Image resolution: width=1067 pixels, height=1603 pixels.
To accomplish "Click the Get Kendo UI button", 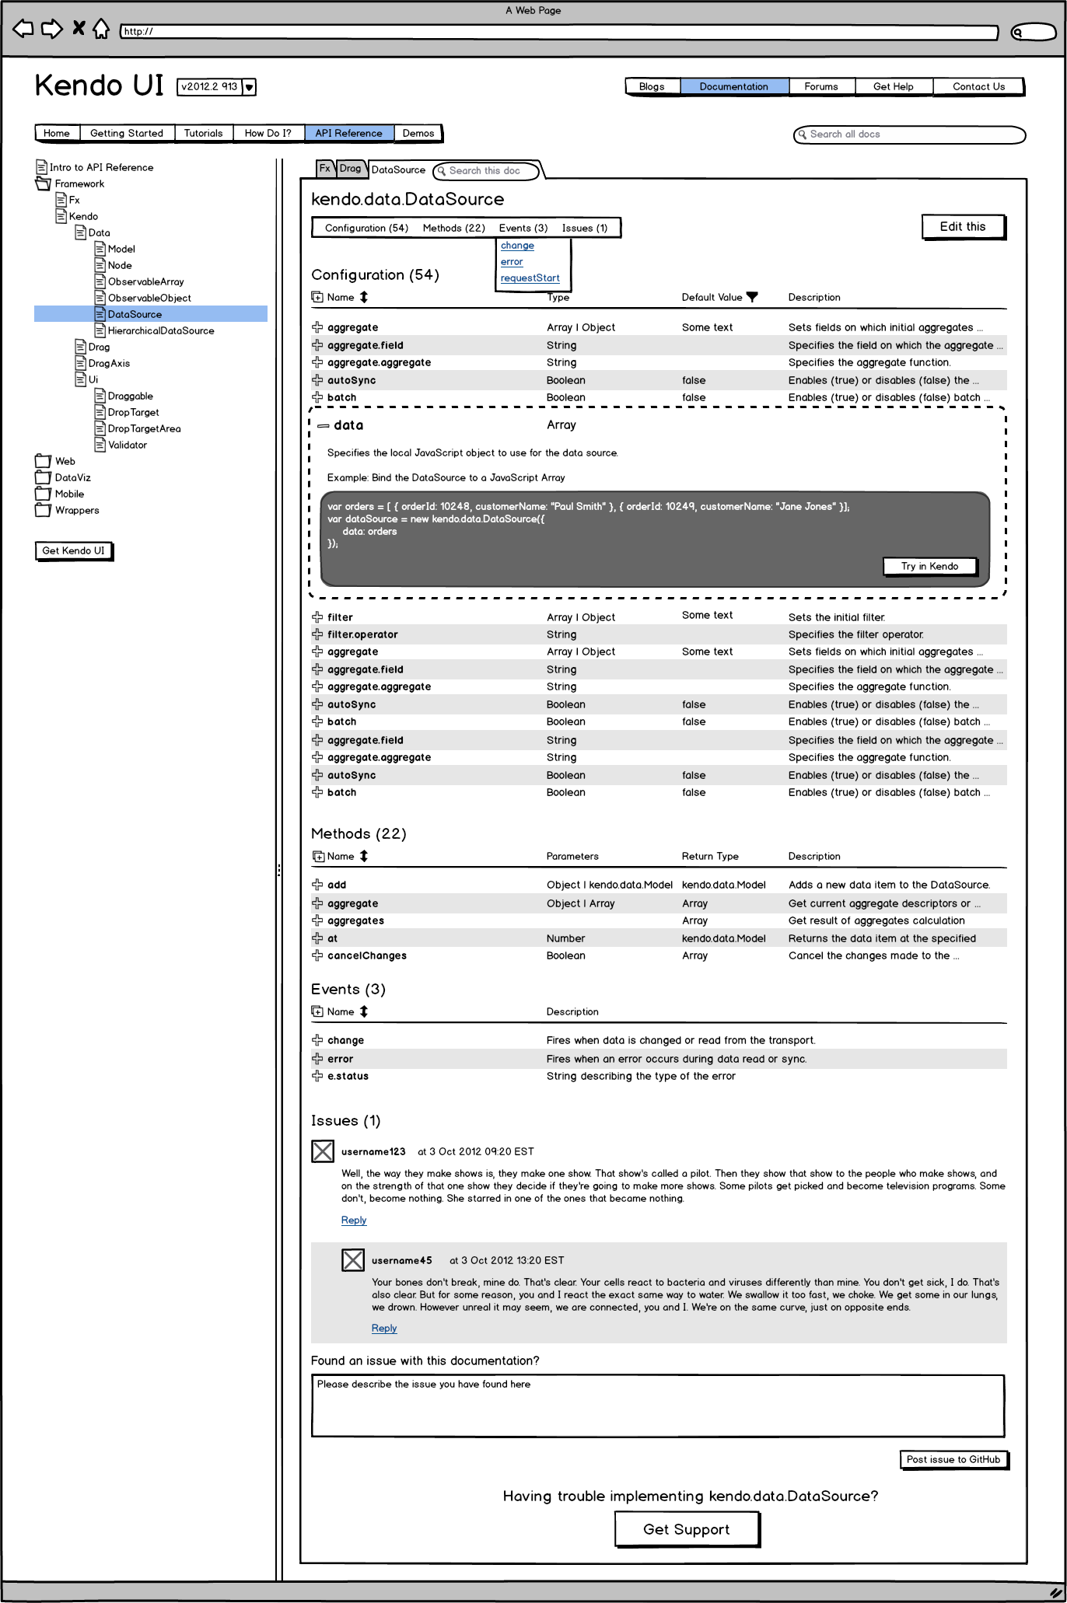I will (73, 550).
